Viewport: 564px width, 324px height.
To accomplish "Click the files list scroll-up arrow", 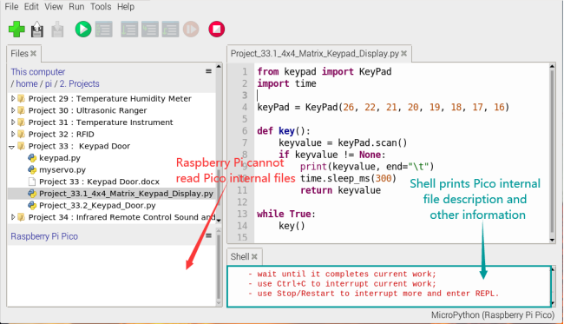I will point(219,67).
